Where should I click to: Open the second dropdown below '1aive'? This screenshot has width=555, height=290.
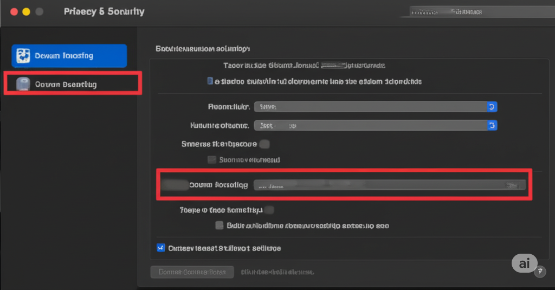(x=375, y=125)
